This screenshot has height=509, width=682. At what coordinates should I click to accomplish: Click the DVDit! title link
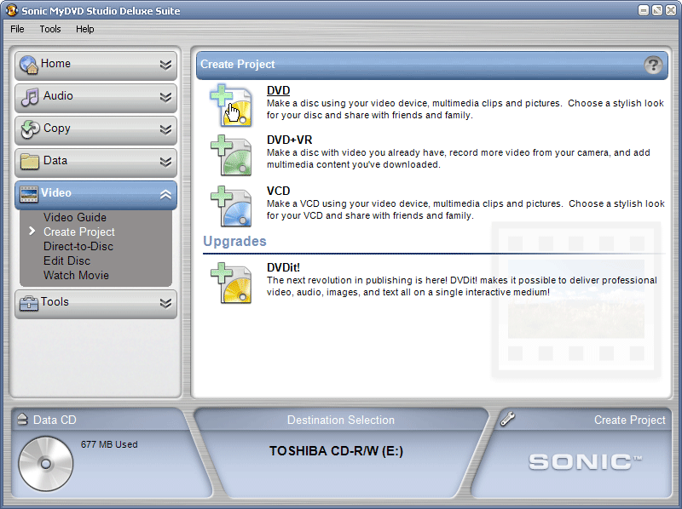pyautogui.click(x=283, y=267)
